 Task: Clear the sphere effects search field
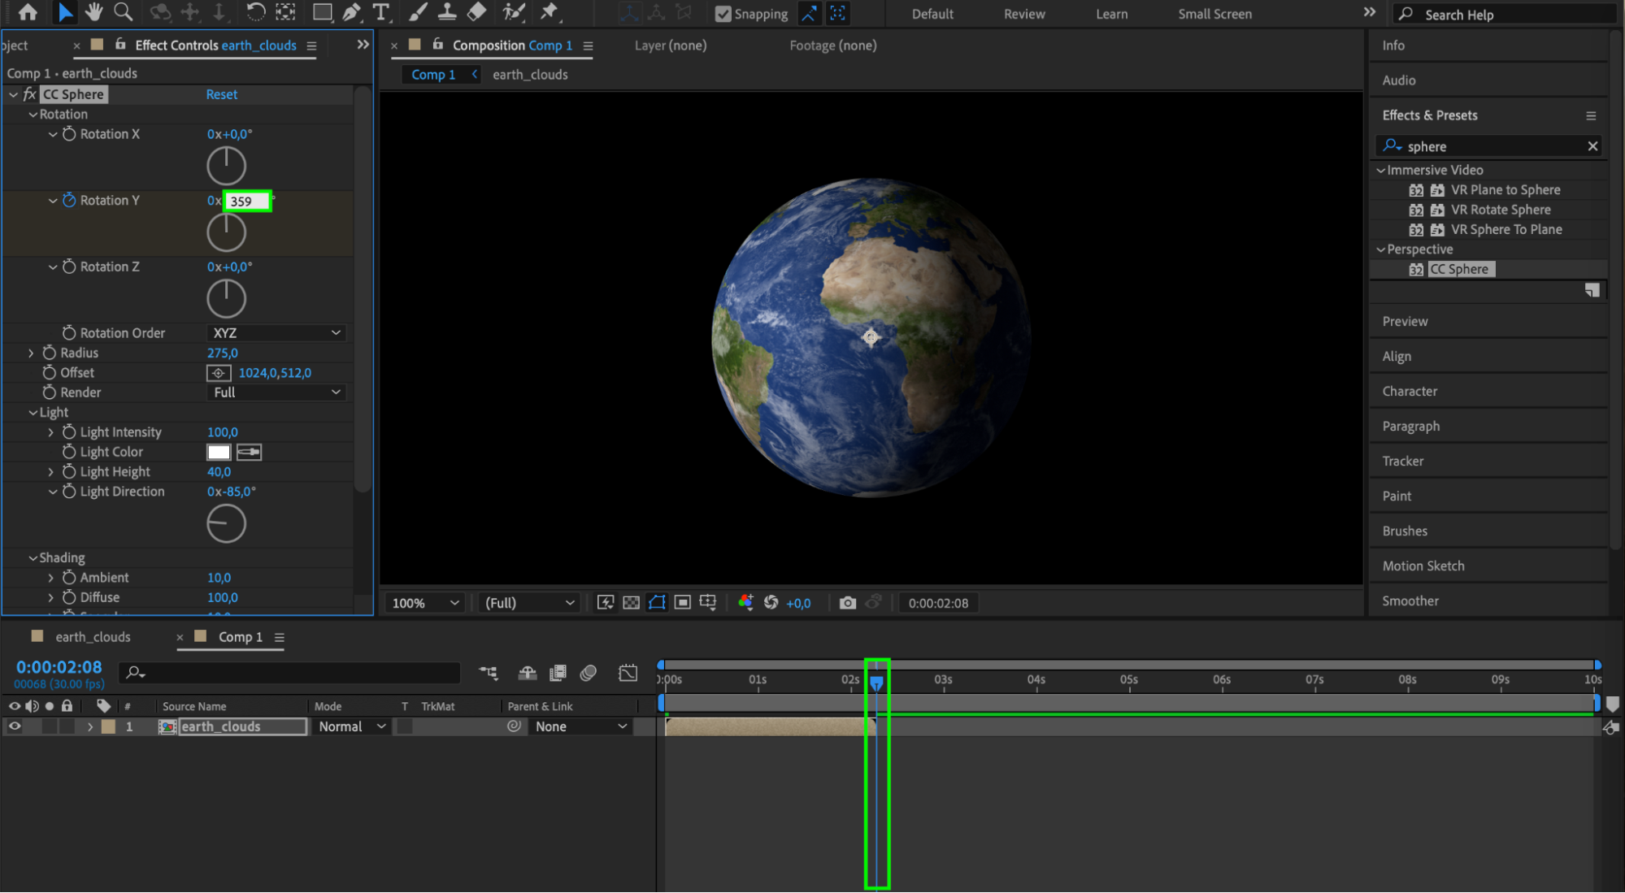tap(1592, 146)
